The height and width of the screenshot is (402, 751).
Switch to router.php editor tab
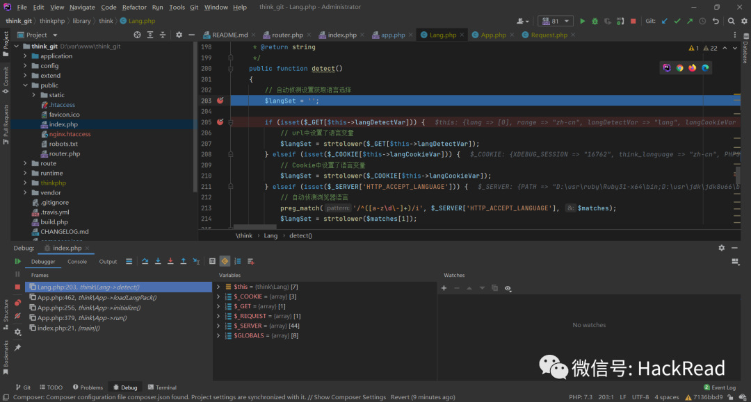point(287,35)
